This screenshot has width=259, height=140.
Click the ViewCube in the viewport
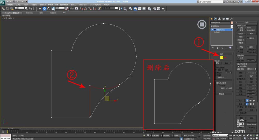201,25
